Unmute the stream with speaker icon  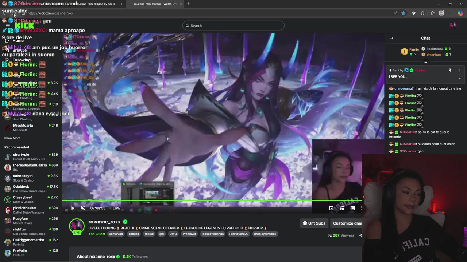[x=83, y=208]
